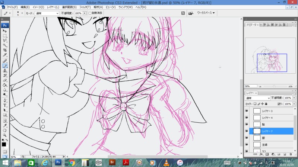Select the Paint Bucket tool
Viewport: 298px width, 167px height.
tap(5, 85)
